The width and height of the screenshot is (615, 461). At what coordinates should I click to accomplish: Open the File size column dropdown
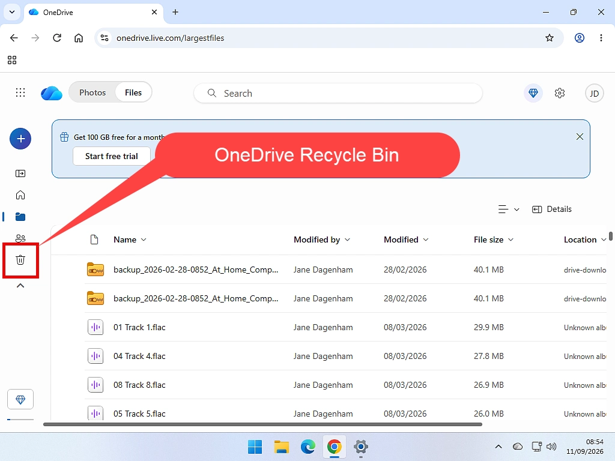coord(510,240)
